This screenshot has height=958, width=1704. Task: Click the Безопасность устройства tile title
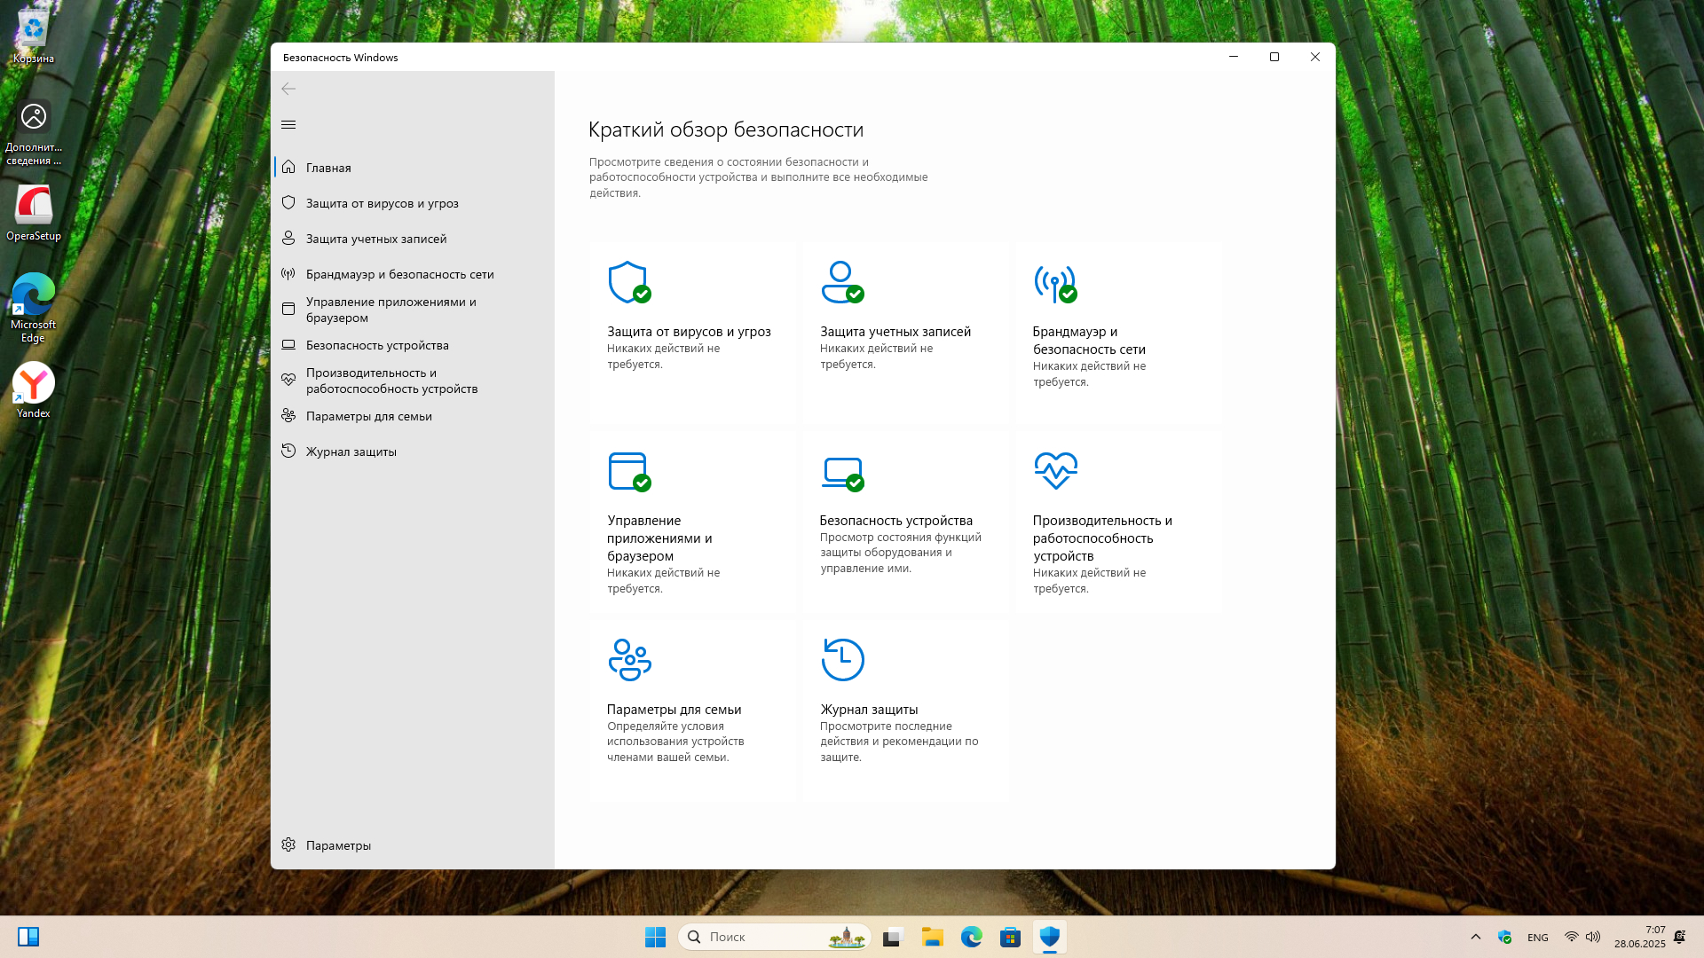pos(895,521)
